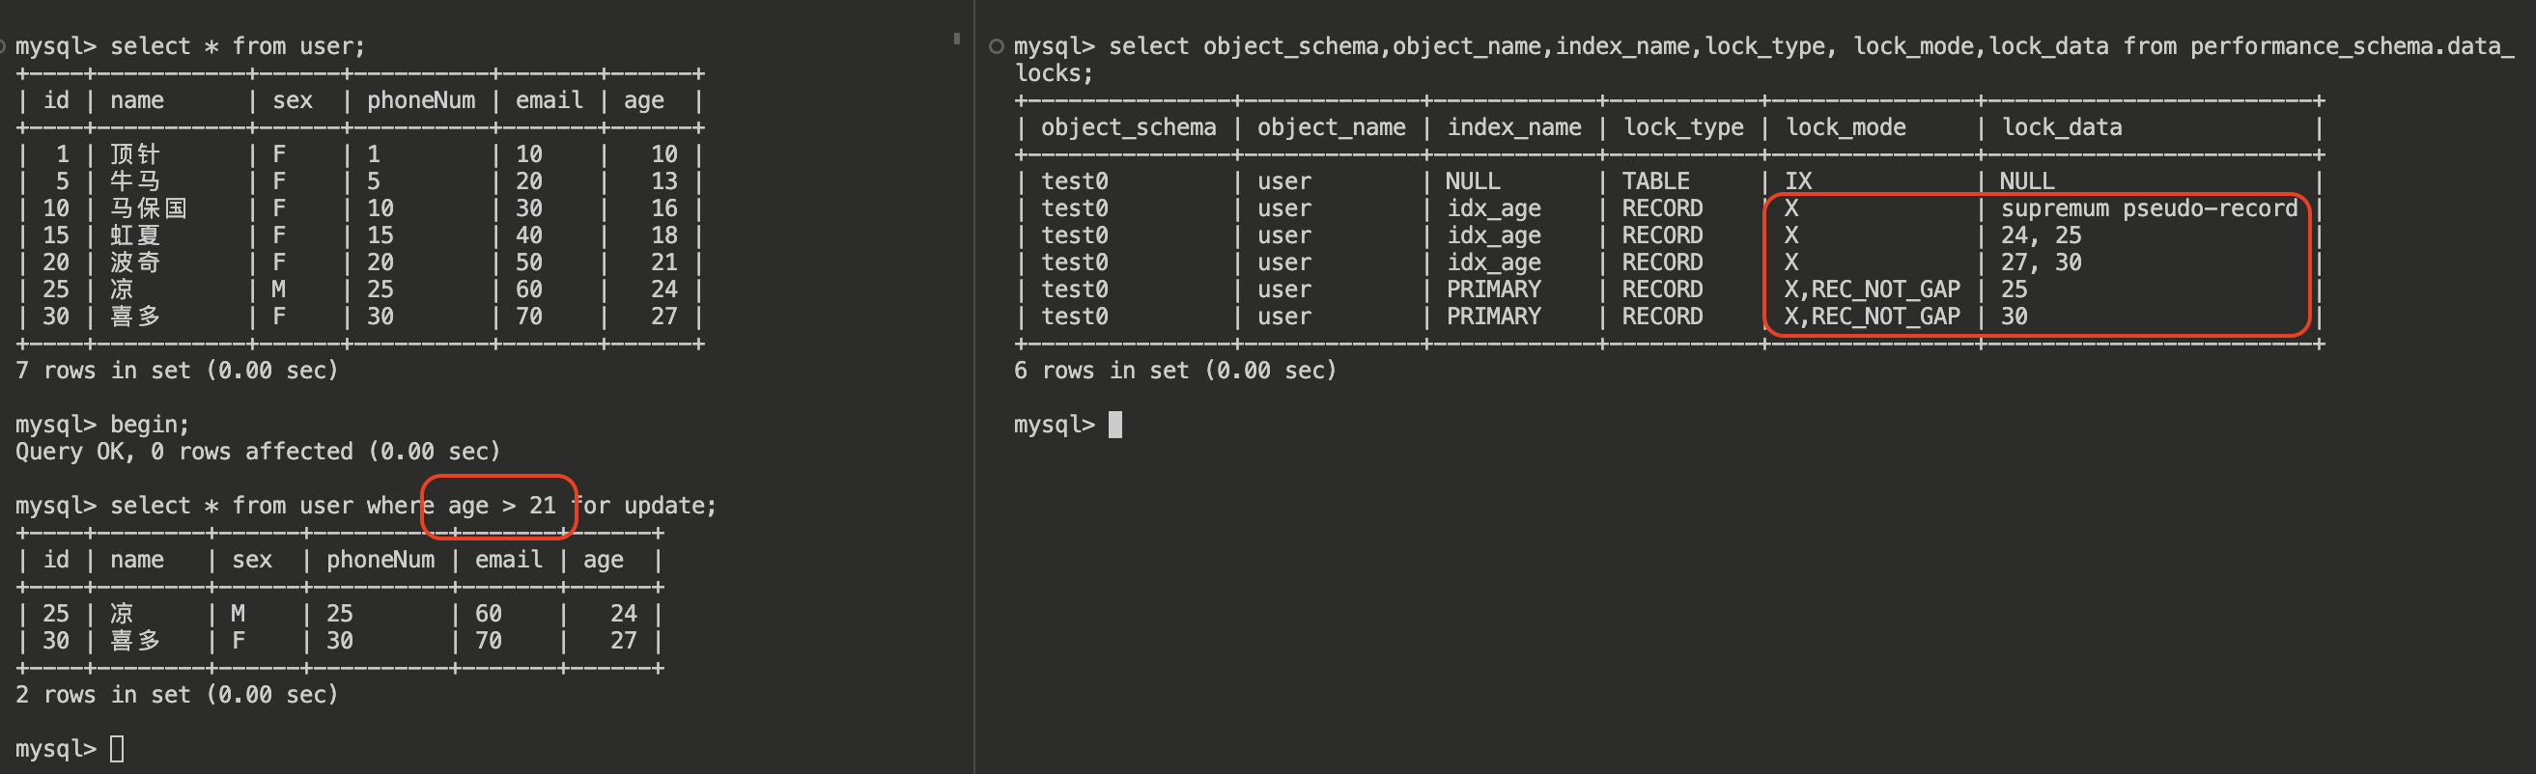Screen dimensions: 2536x774
Task: Click the 'index_name' column header
Action: (1513, 127)
